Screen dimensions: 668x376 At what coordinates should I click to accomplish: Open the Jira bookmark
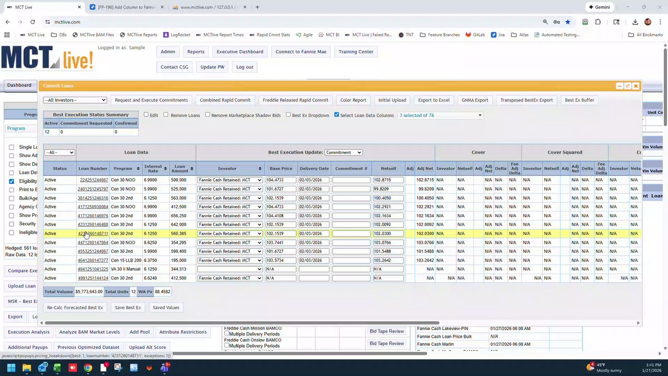(x=497, y=35)
